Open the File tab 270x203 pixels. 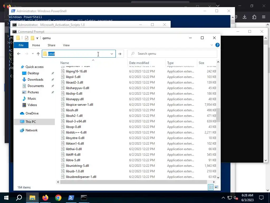point(21,45)
